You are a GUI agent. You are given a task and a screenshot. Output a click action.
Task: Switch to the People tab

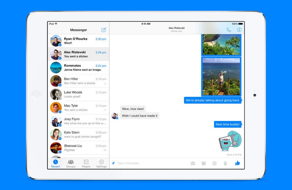pyautogui.click(x=86, y=164)
